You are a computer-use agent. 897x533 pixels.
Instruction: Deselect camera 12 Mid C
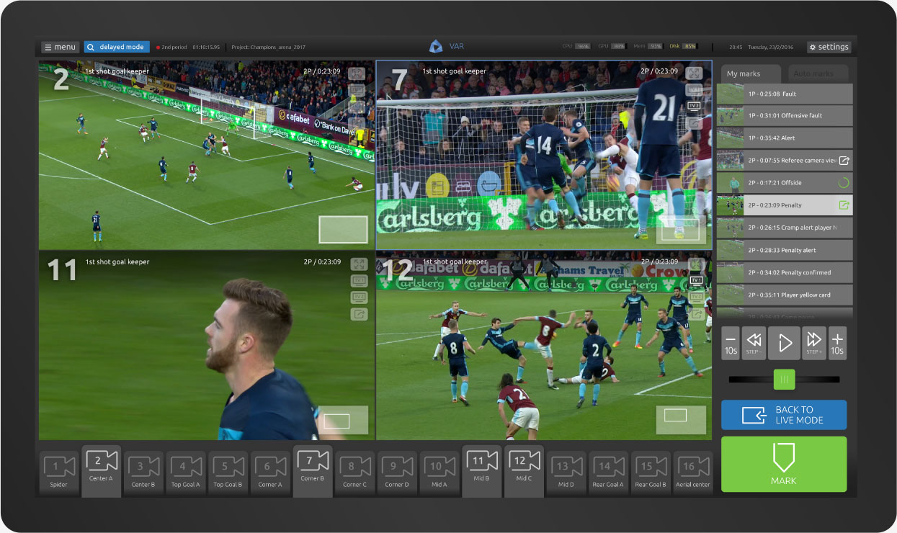click(x=524, y=470)
